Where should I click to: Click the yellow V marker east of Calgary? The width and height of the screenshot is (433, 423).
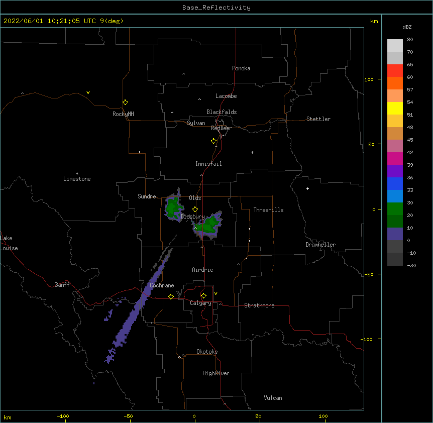(x=215, y=293)
